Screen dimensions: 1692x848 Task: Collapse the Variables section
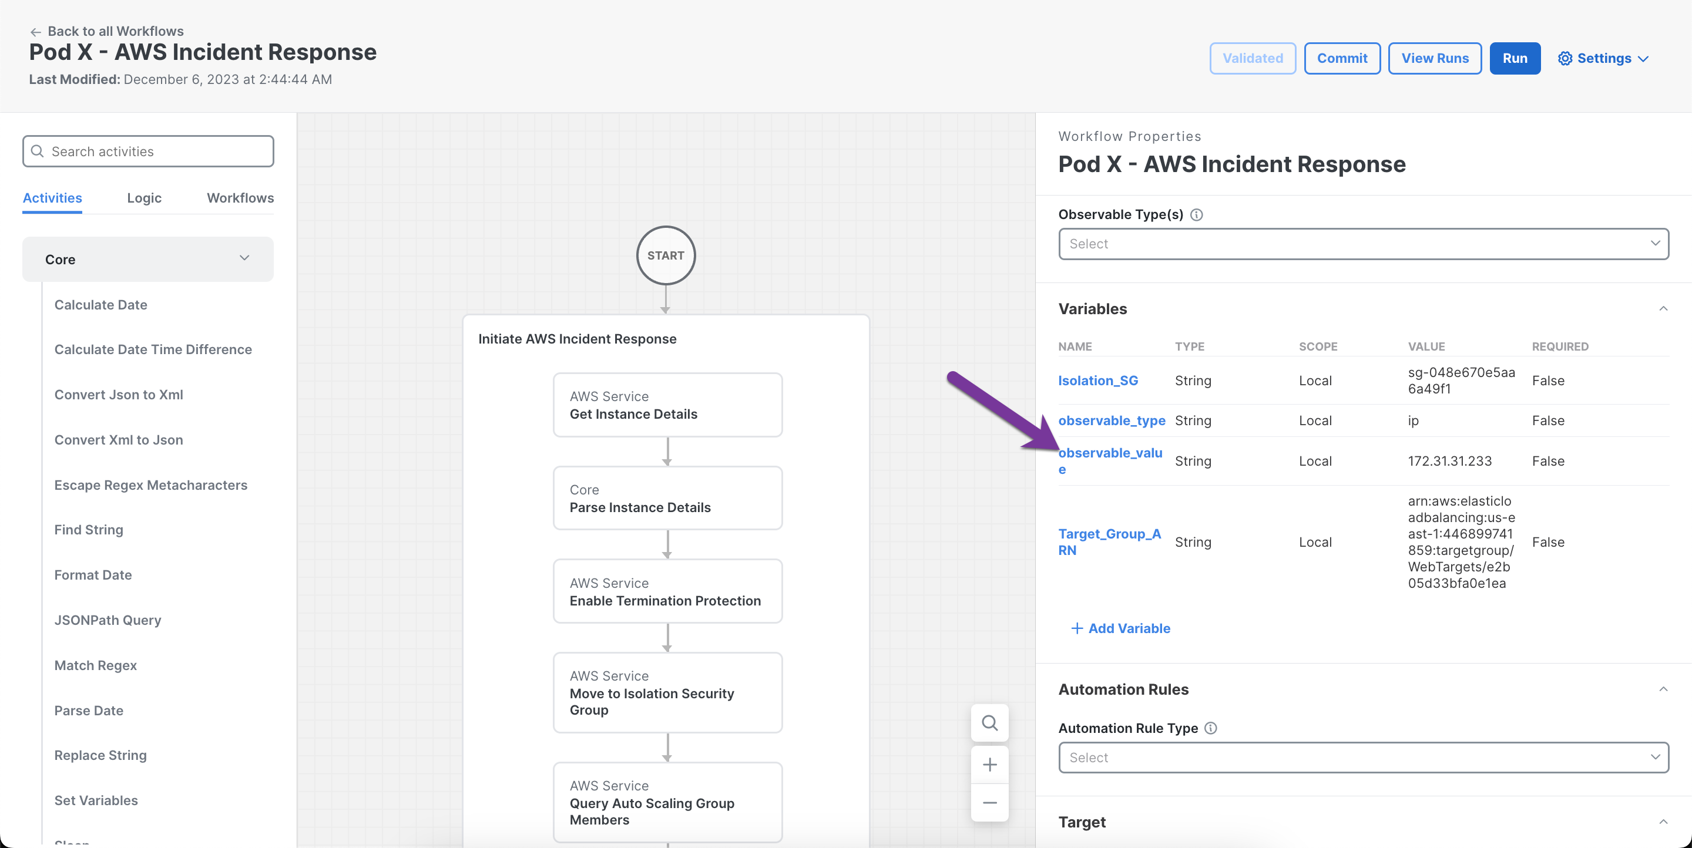click(1663, 308)
